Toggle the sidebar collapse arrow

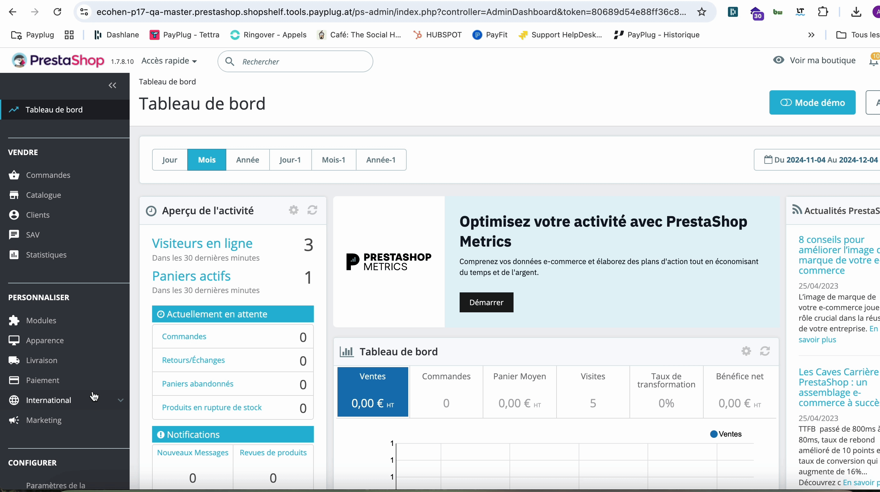coord(112,85)
